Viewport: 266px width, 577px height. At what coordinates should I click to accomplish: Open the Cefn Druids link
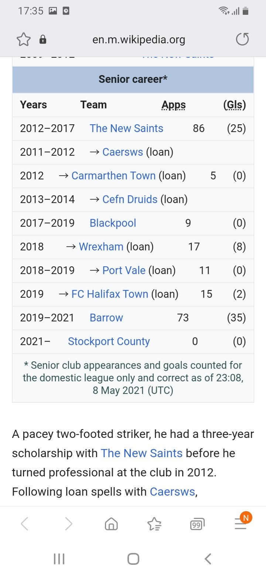[x=130, y=199]
